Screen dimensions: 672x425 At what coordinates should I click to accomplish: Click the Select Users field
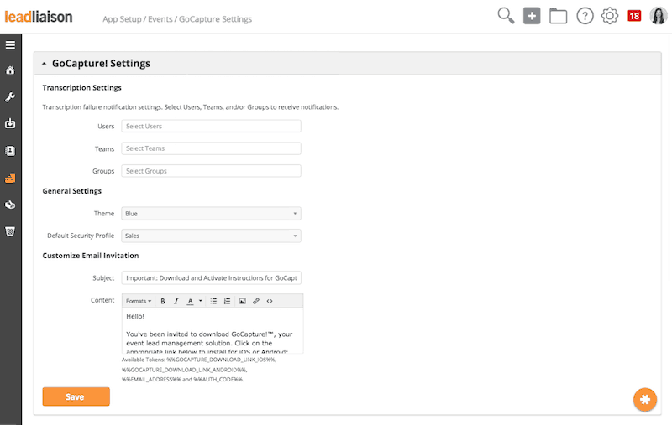coord(212,126)
